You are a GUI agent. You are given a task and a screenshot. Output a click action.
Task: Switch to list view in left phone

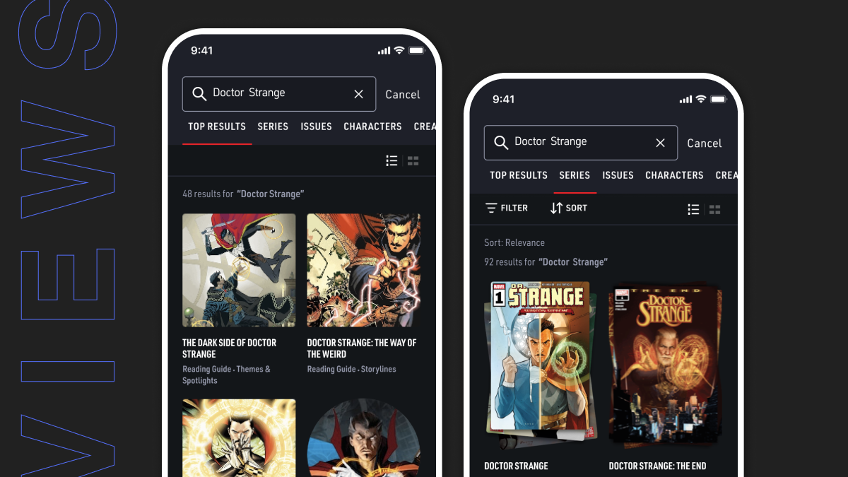[391, 161]
